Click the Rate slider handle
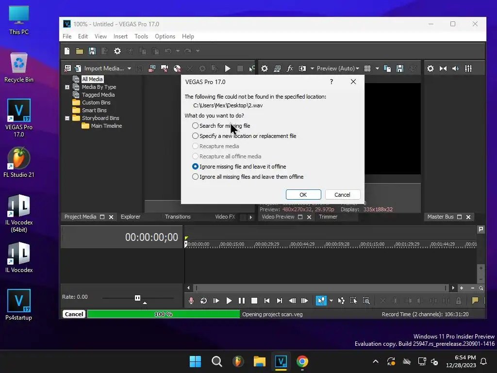This screenshot has height=373, width=497. [x=137, y=298]
